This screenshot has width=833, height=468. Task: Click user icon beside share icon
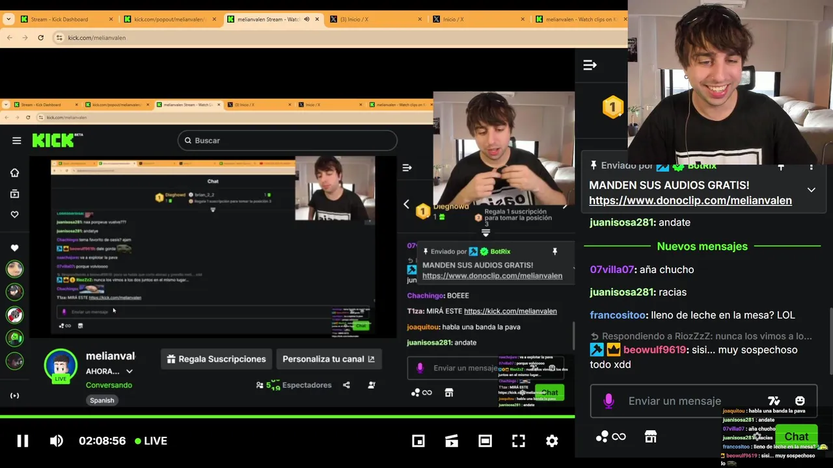click(372, 385)
